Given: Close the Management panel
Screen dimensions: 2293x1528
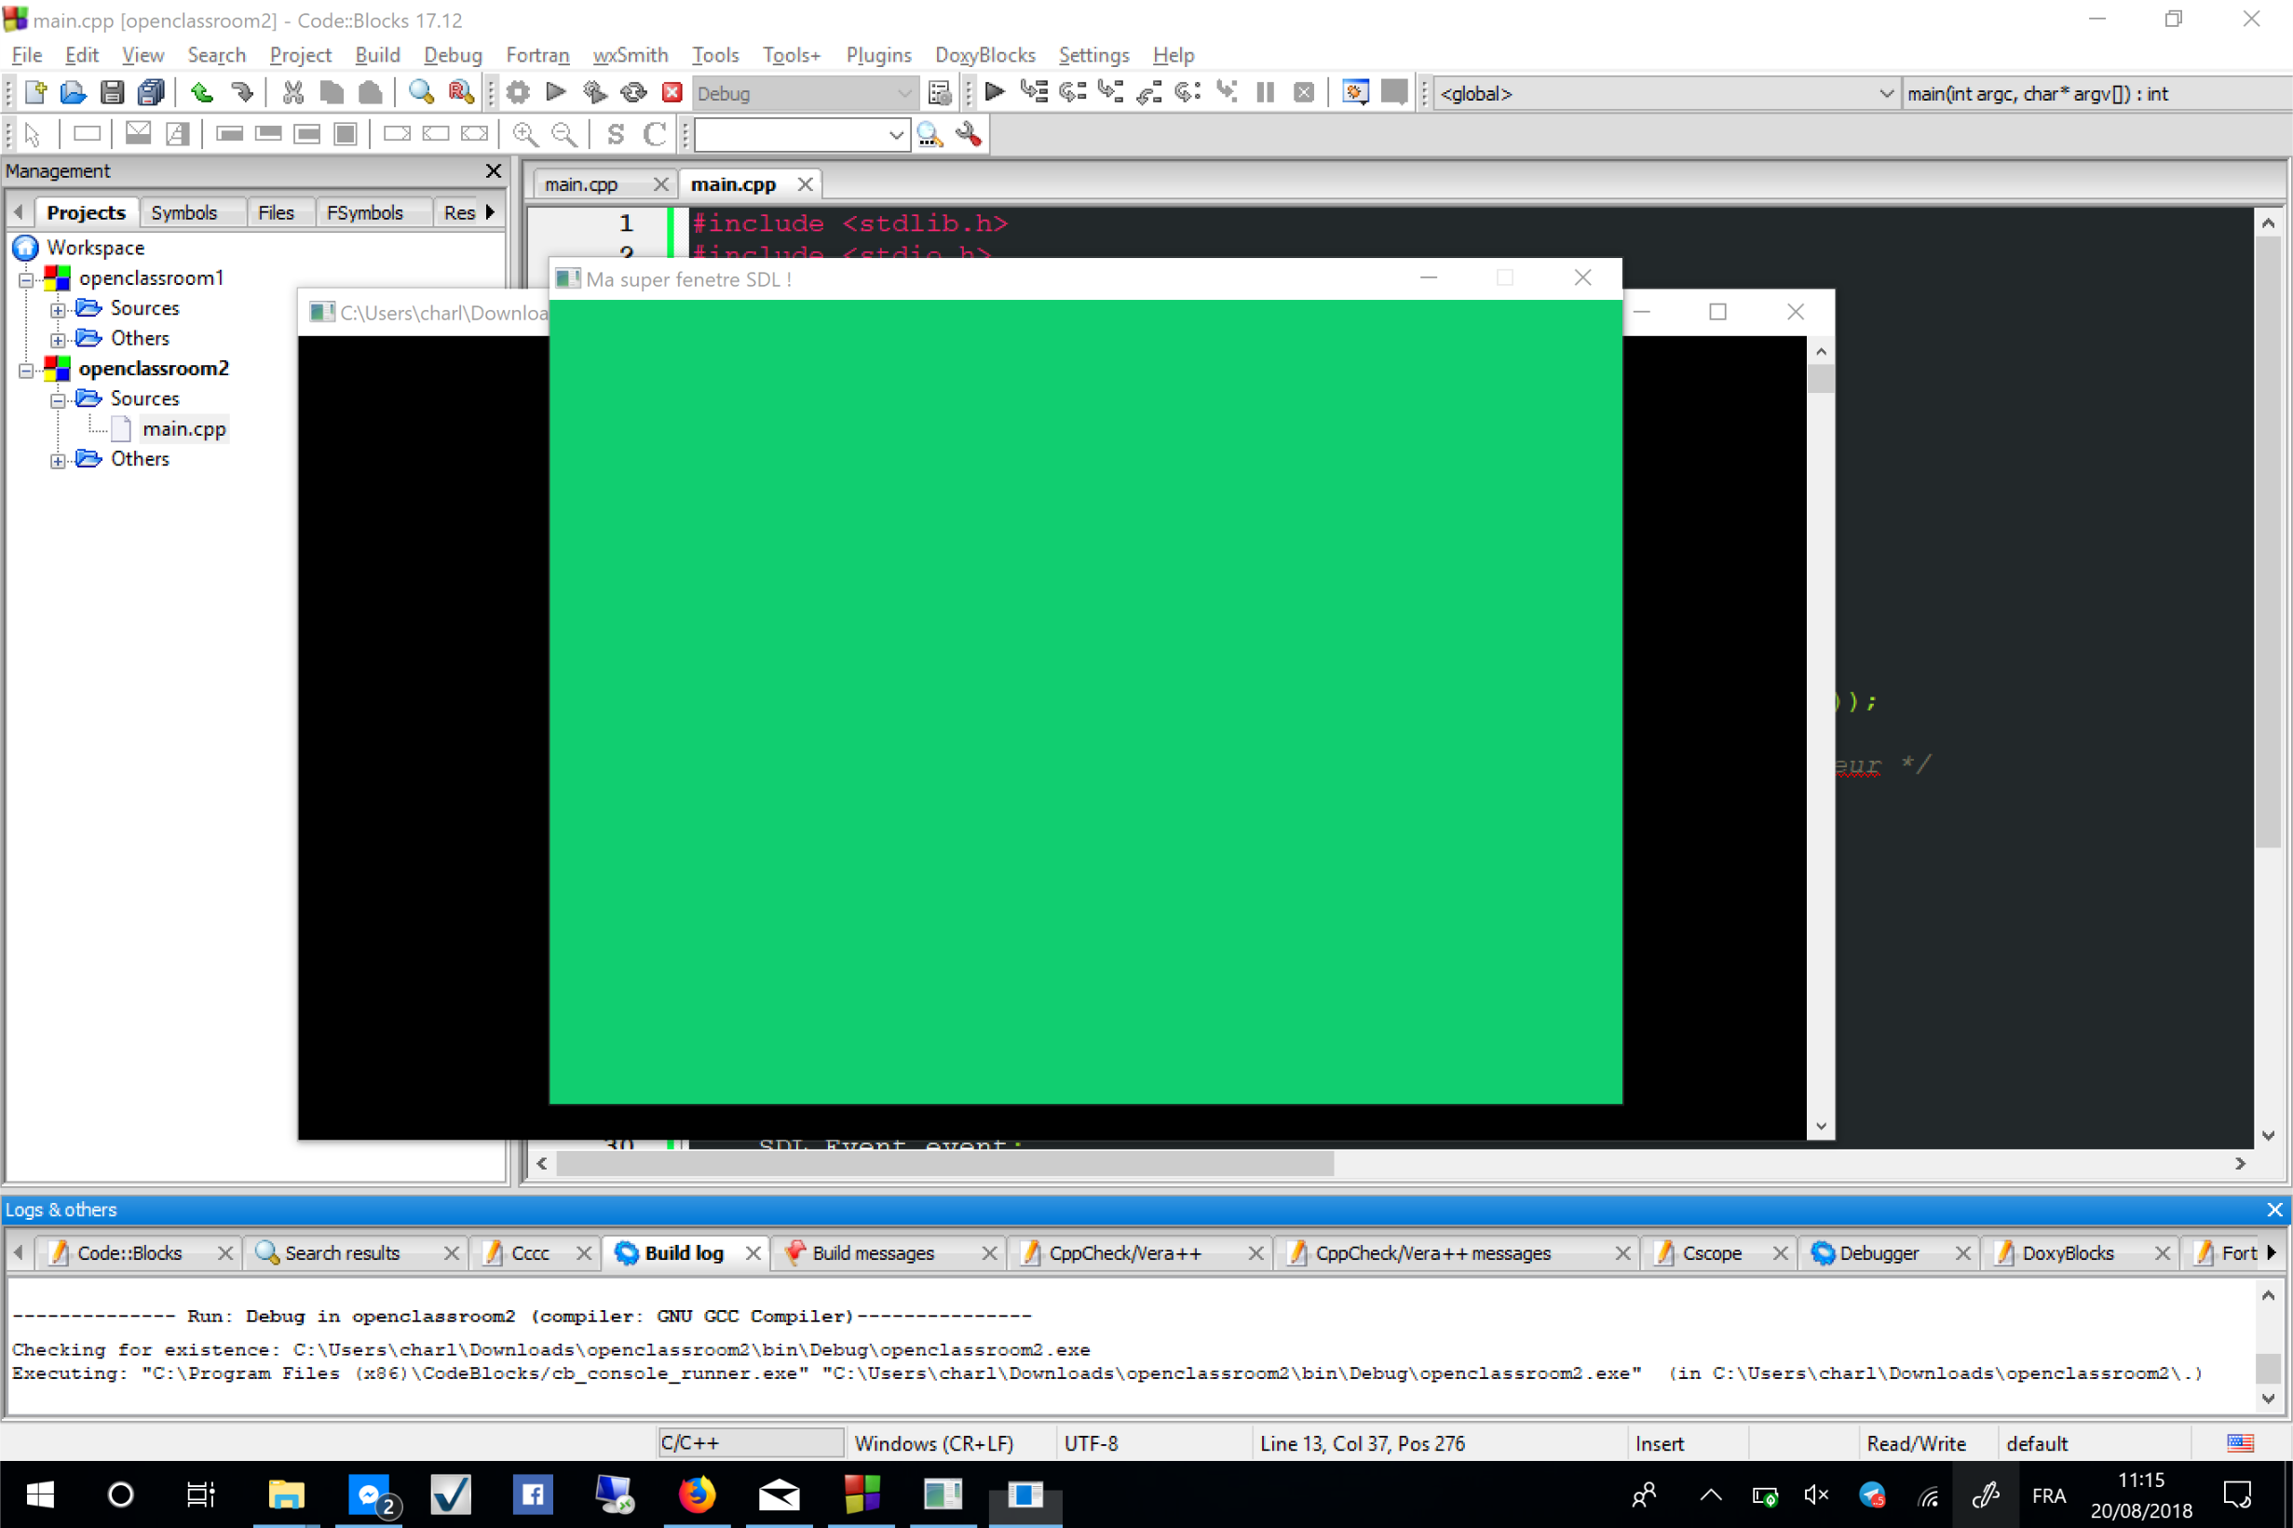Looking at the screenshot, I should click(493, 170).
